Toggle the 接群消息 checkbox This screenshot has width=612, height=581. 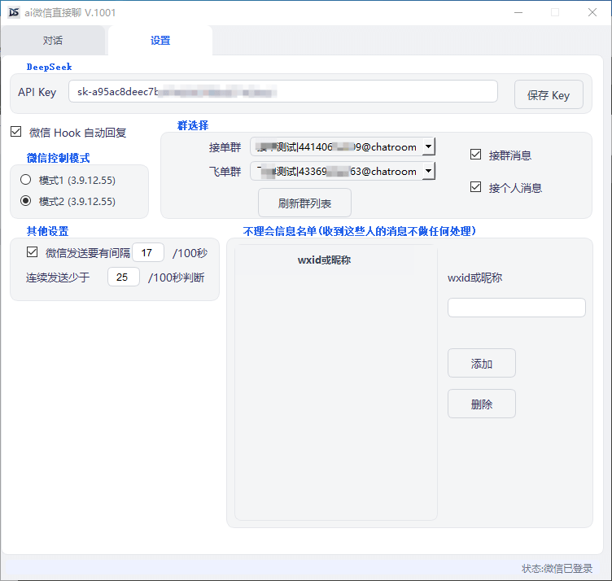click(476, 155)
